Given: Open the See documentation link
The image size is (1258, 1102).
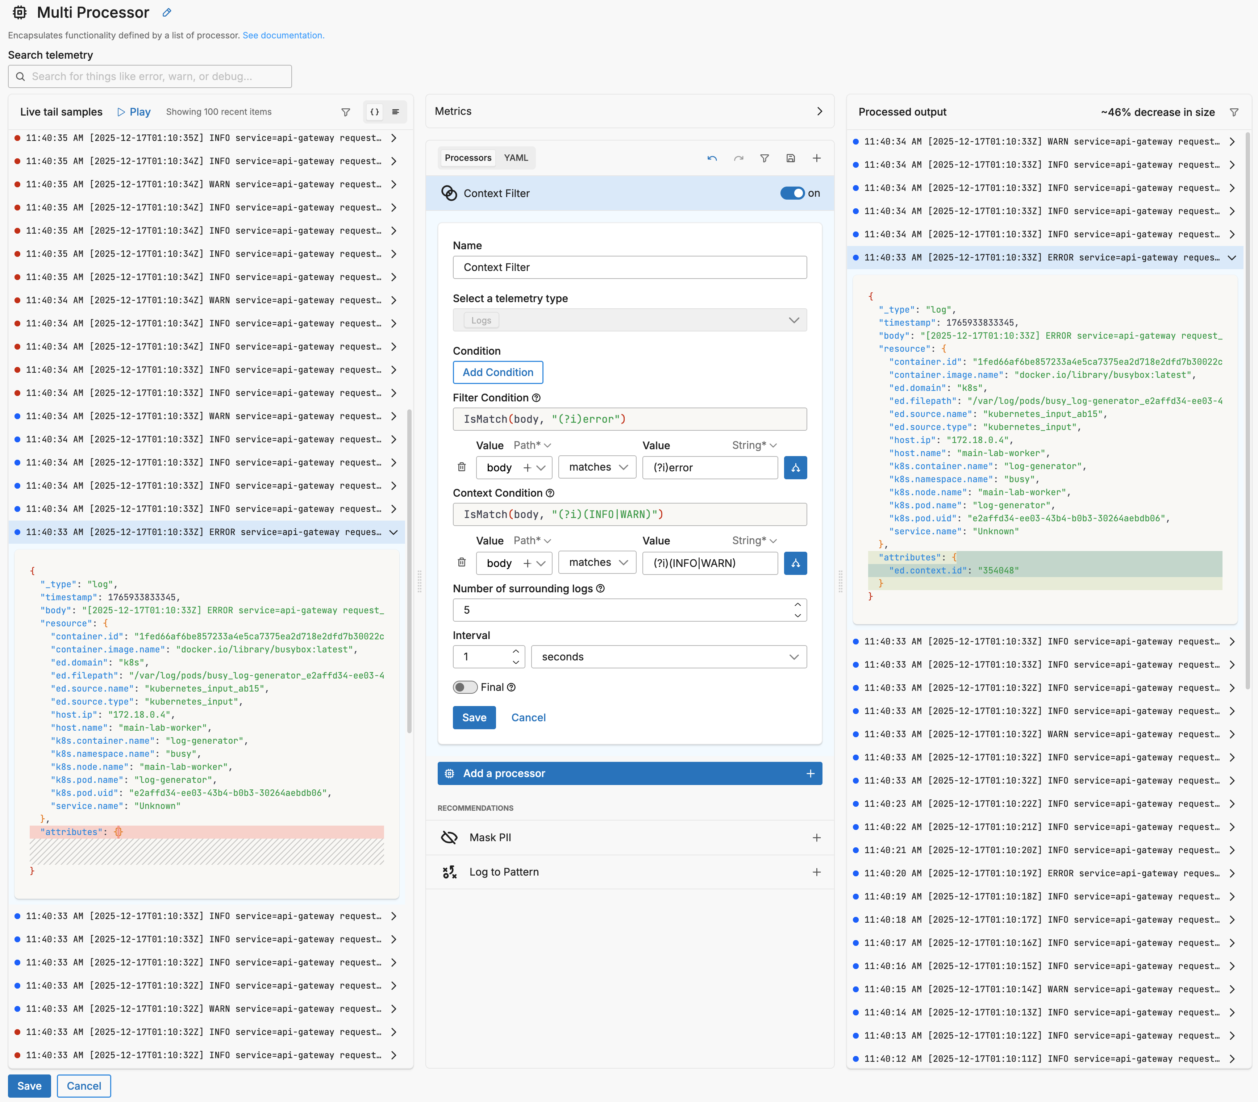Looking at the screenshot, I should (x=283, y=35).
